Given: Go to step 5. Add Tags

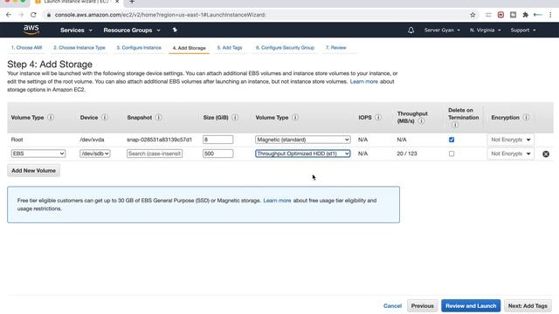Looking at the screenshot, I should click(x=230, y=48).
